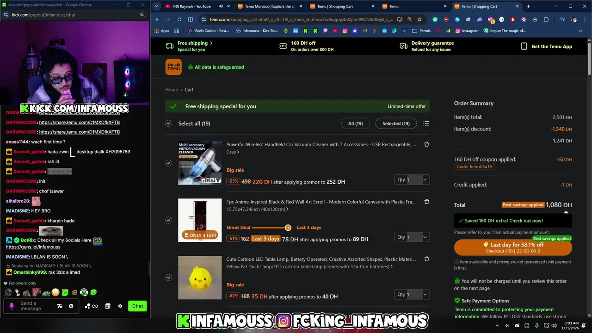The image size is (592, 333).
Task: Switch to the tab titled just Temu
Action: (412, 6)
